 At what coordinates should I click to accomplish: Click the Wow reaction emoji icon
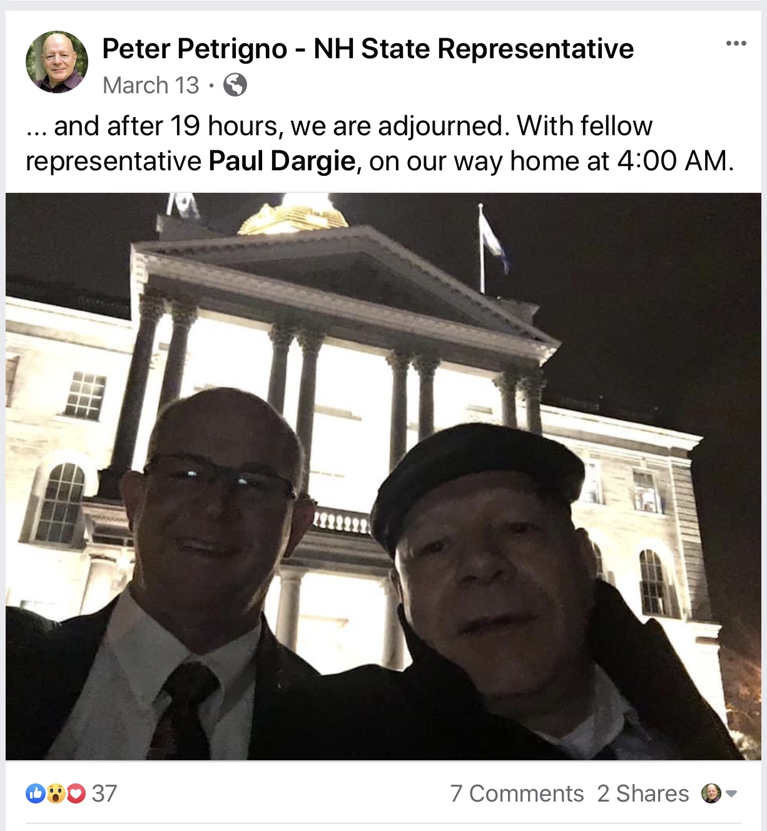tap(56, 793)
